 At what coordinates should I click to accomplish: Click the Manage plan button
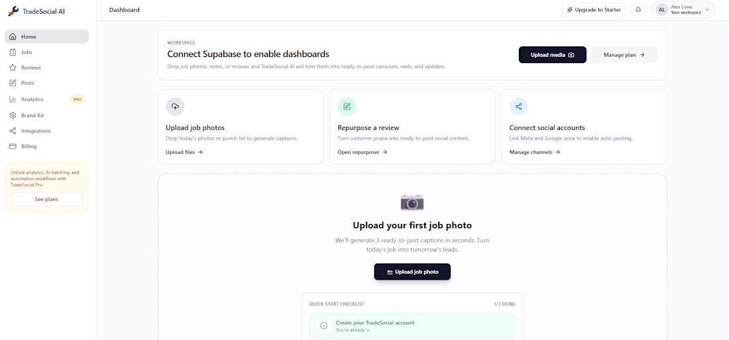[x=624, y=55]
